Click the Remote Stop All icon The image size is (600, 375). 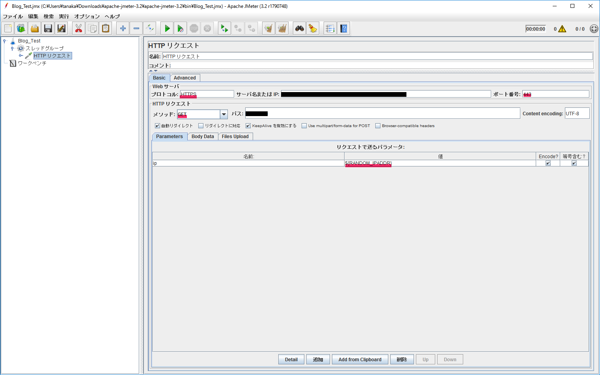[x=238, y=28]
